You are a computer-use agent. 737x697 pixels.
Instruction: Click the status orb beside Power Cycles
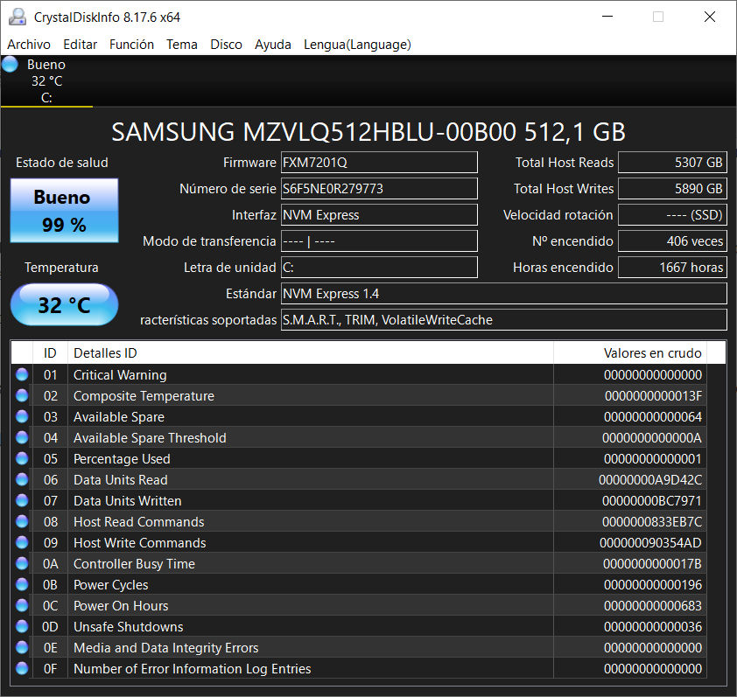(x=22, y=584)
